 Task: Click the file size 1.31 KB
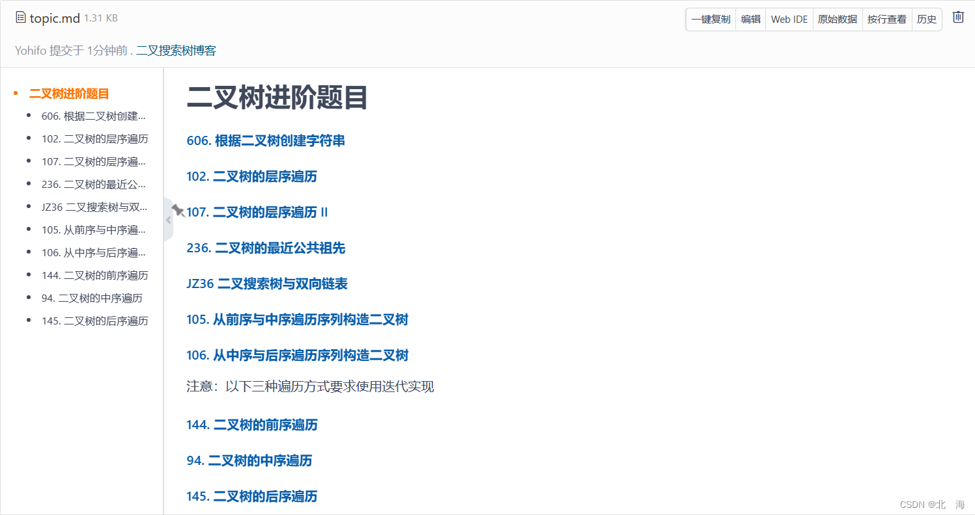[101, 18]
